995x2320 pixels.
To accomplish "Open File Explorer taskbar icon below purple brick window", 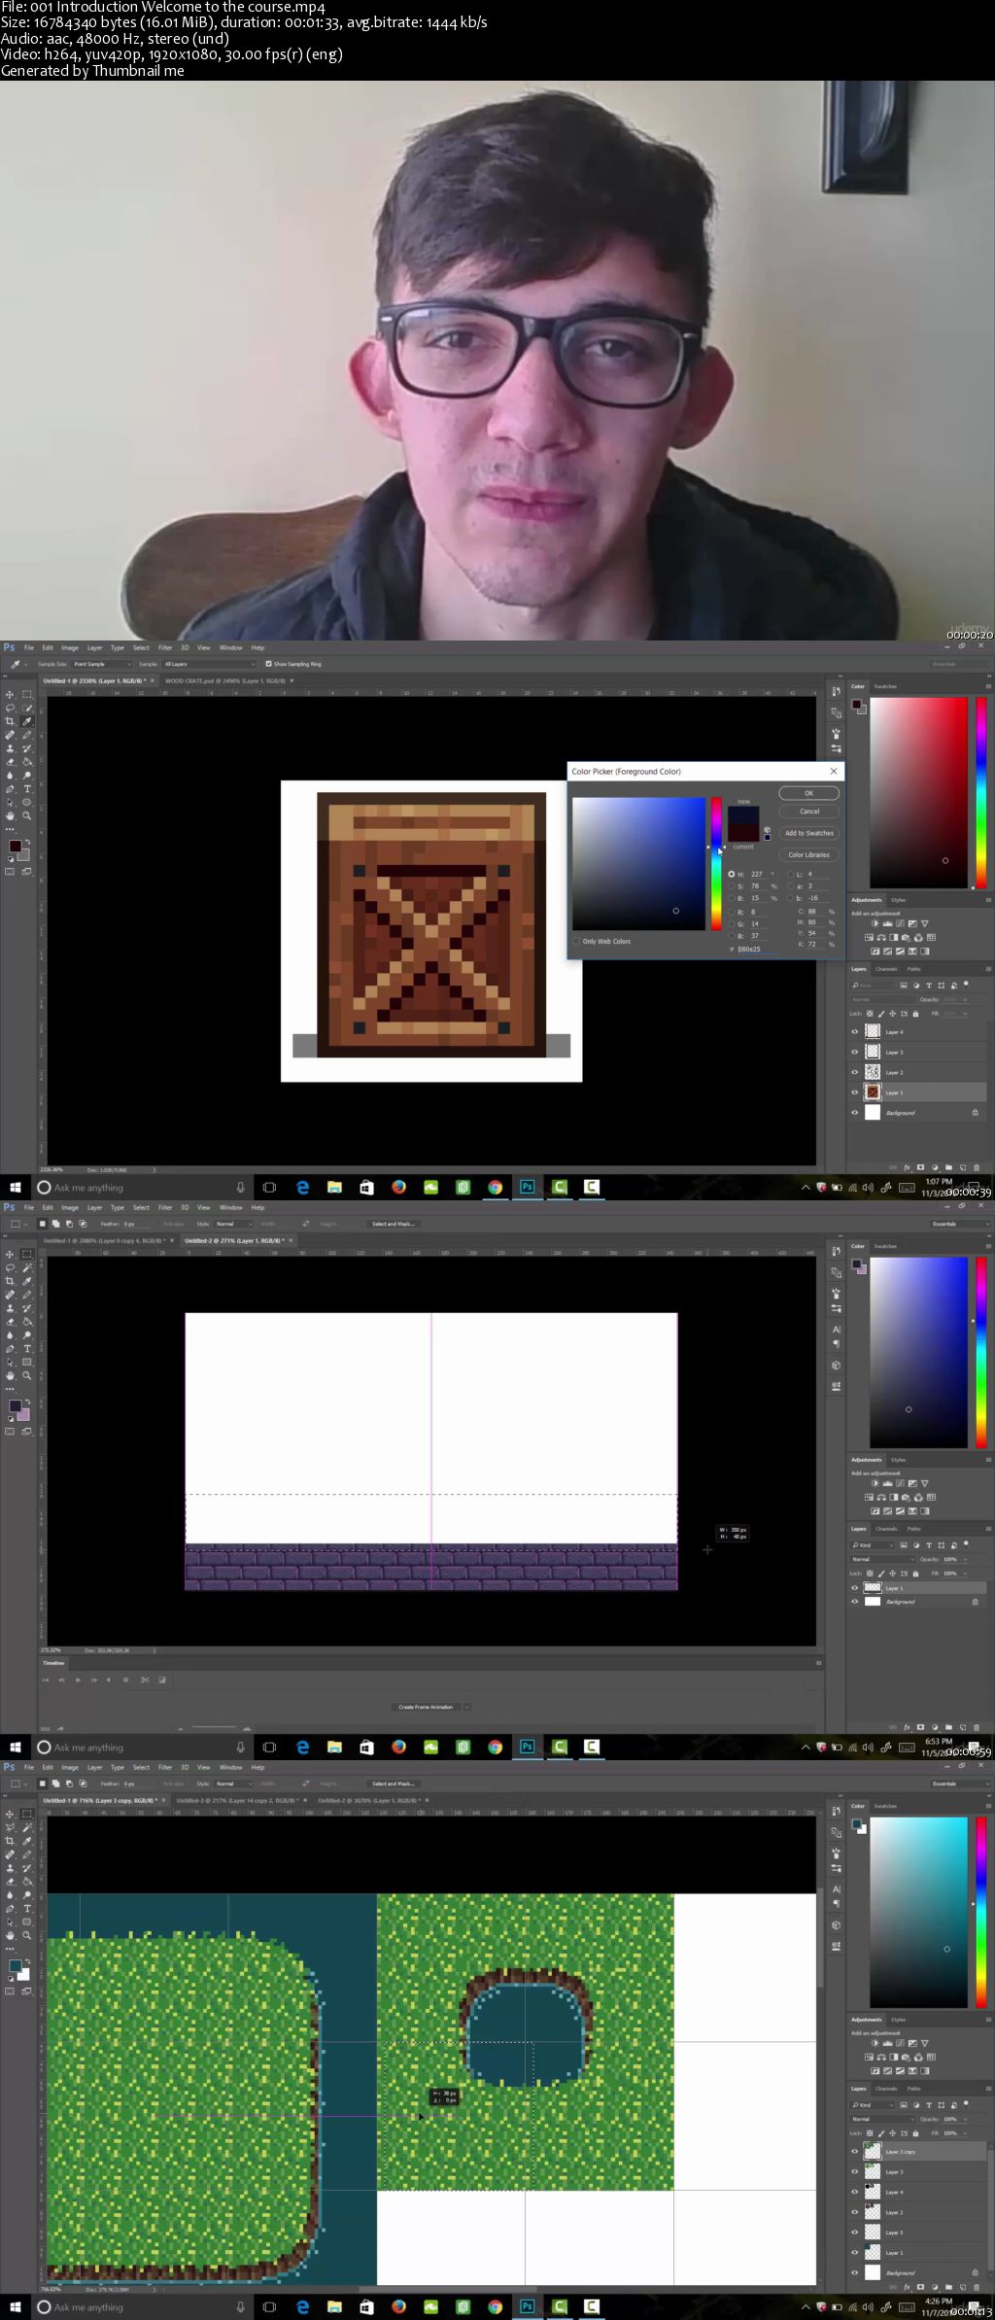I will (334, 1747).
